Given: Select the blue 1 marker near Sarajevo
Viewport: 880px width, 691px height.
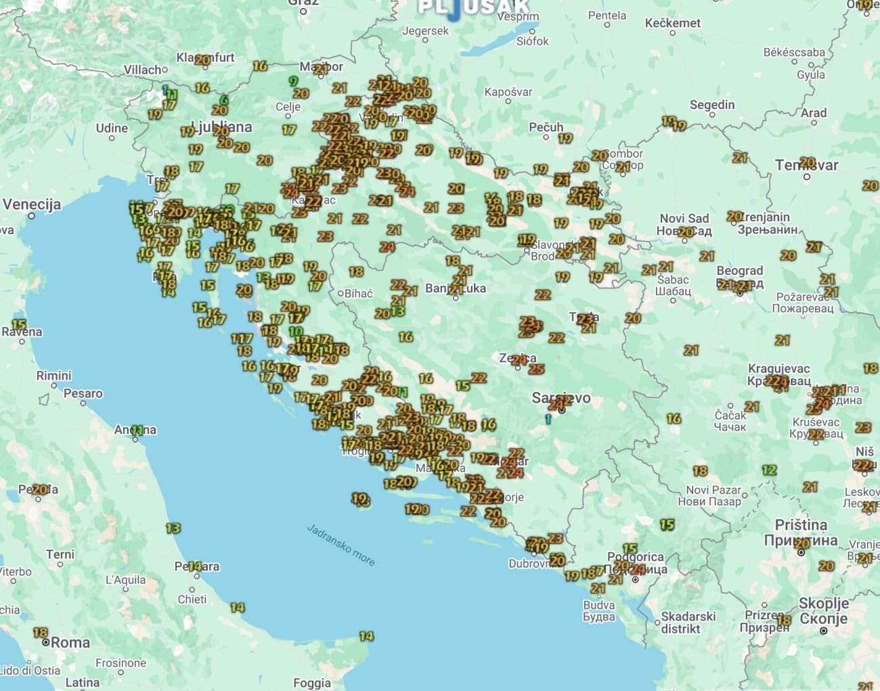Looking at the screenshot, I should pyautogui.click(x=547, y=419).
